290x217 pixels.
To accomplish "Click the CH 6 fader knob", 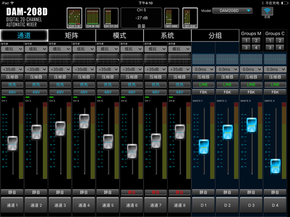I will point(132,152).
